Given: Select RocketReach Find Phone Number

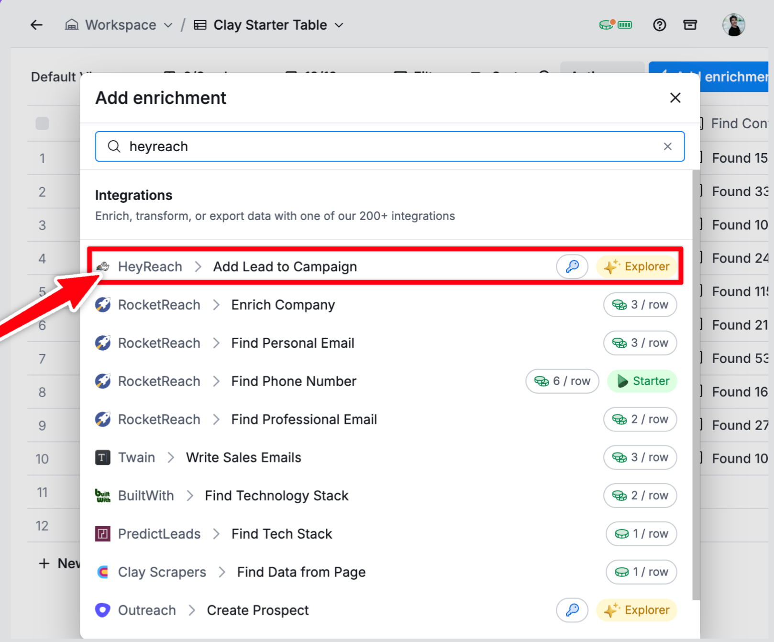Looking at the screenshot, I should point(386,381).
